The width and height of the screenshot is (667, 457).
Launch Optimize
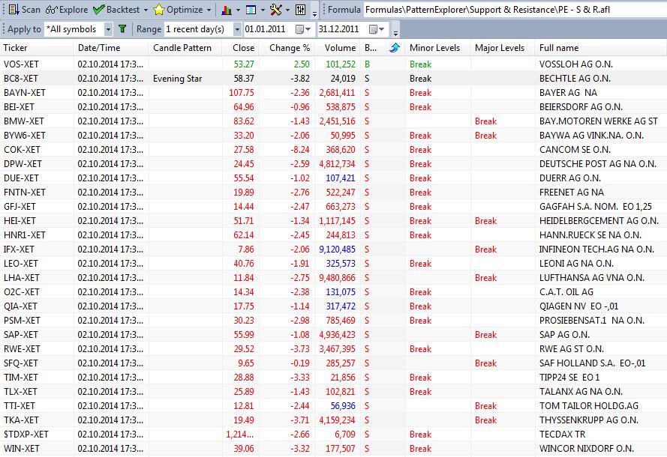(x=179, y=9)
